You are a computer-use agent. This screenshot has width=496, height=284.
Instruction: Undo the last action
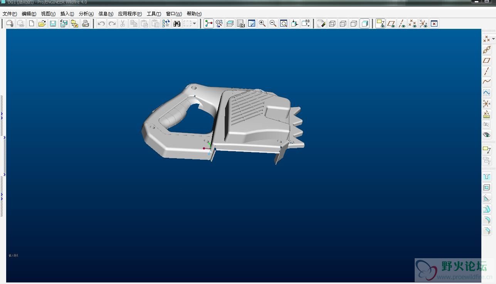101,23
